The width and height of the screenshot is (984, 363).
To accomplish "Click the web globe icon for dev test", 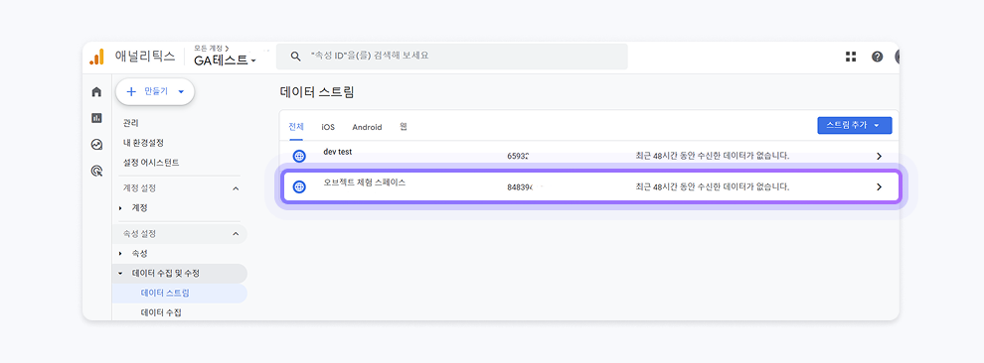I will [299, 157].
